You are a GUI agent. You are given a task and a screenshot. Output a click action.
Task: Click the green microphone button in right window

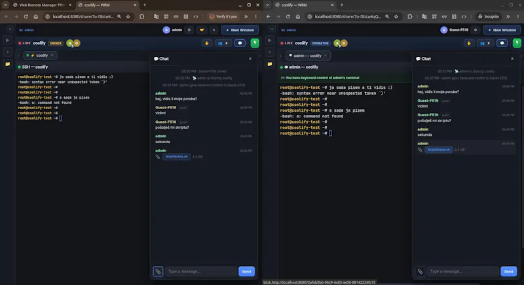pyautogui.click(x=517, y=43)
